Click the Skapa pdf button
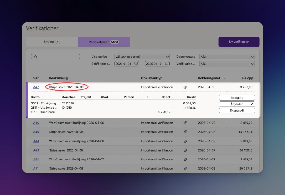This screenshot has height=195, width=285. pyautogui.click(x=237, y=111)
